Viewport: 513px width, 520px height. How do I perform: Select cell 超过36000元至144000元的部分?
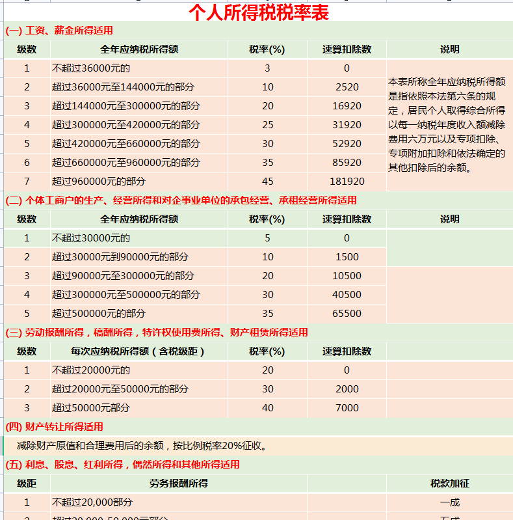[139, 87]
